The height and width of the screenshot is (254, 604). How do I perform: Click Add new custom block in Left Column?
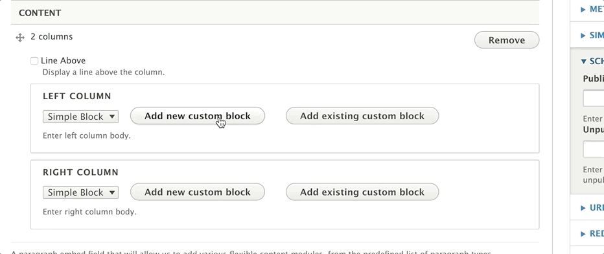click(198, 116)
